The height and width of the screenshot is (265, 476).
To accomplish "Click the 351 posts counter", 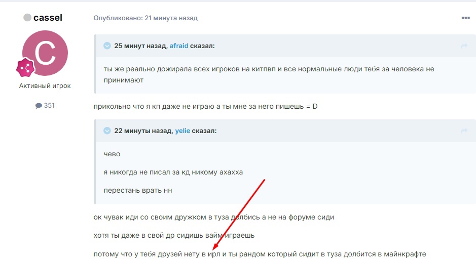I will point(49,106).
